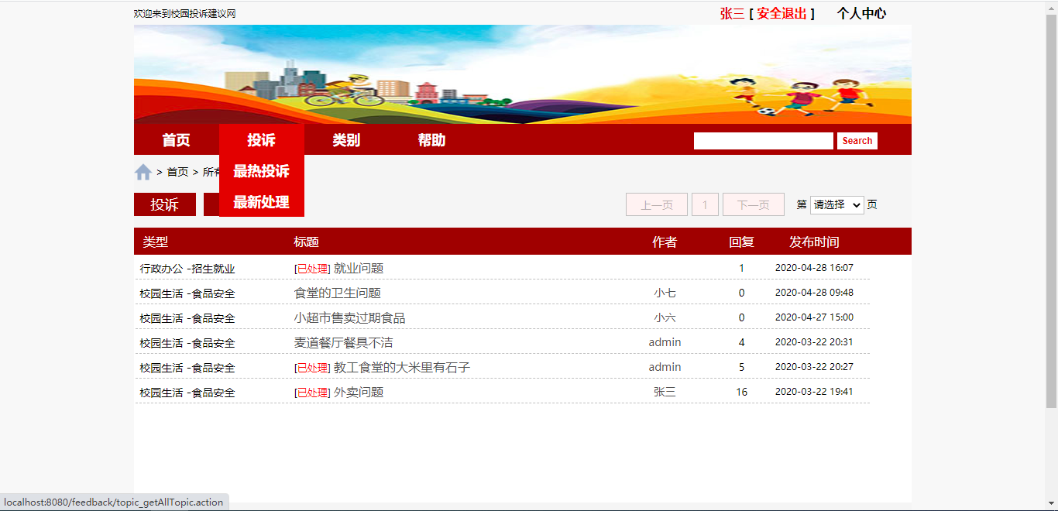This screenshot has width=1058, height=511.
Task: Open the topic 麦道餐厅餐具不洁
Action: click(x=343, y=343)
